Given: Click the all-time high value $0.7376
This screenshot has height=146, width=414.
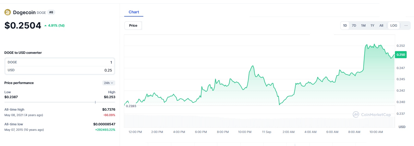Looking at the screenshot, I should (x=109, y=110).
